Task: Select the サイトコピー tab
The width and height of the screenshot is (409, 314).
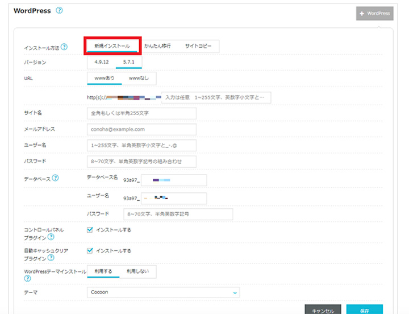Action: (198, 46)
